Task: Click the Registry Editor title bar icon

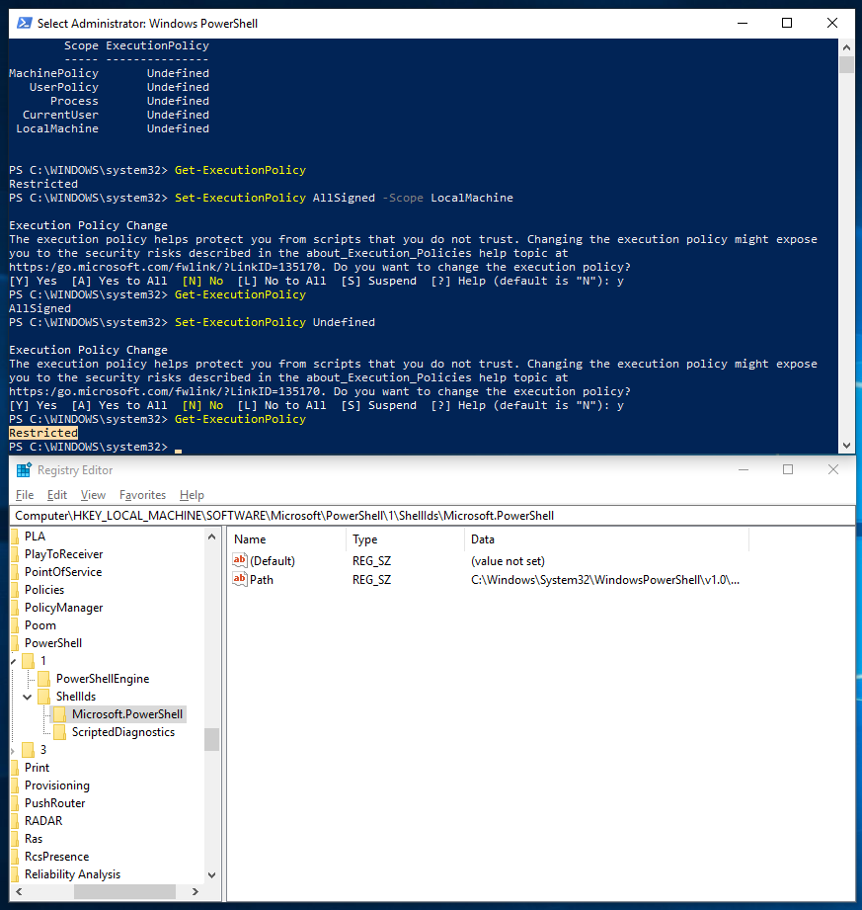Action: coord(22,469)
